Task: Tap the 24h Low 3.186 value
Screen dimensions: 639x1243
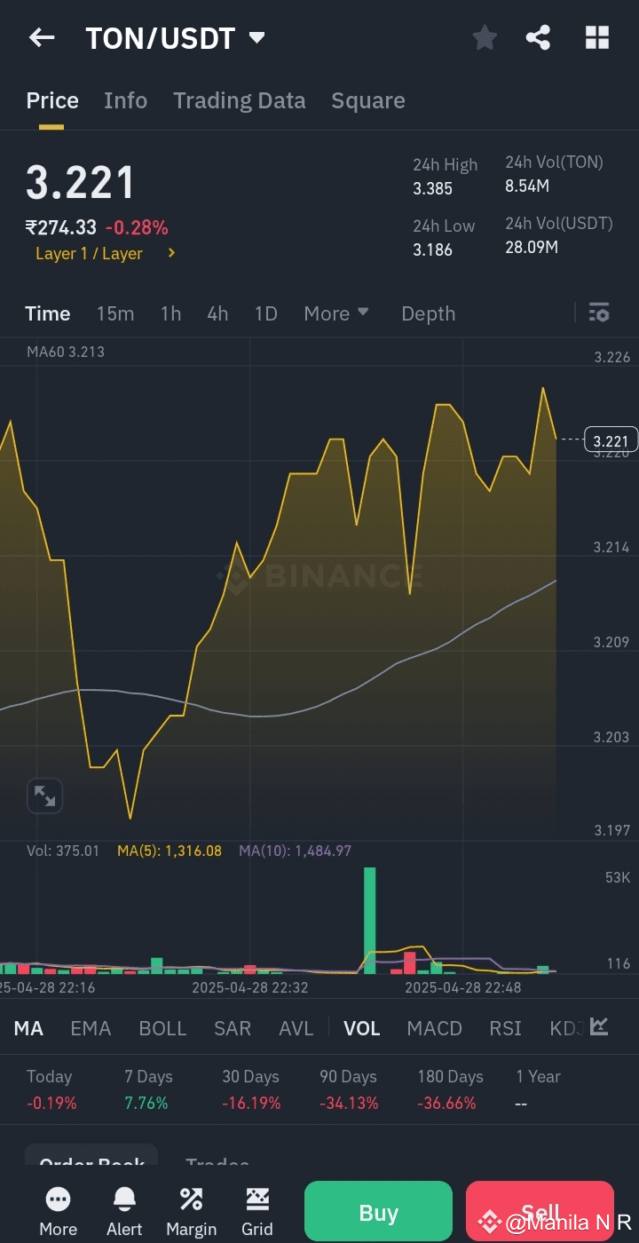Action: click(x=433, y=249)
